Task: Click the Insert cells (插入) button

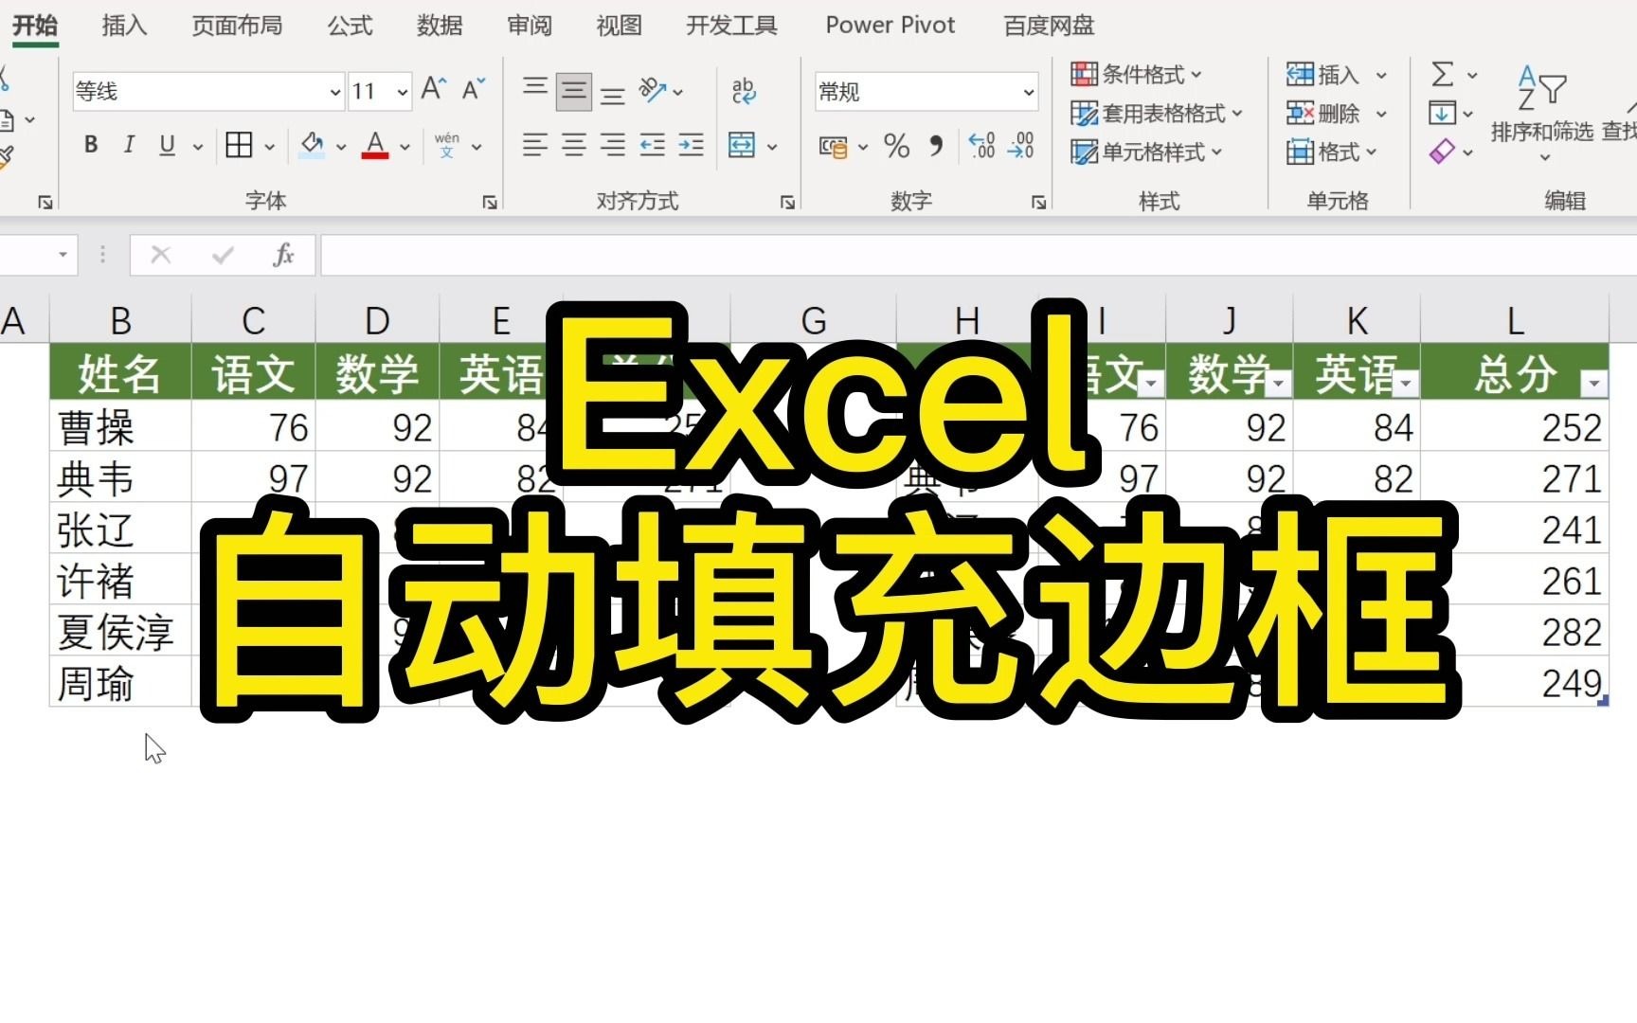Action: [x=1322, y=74]
